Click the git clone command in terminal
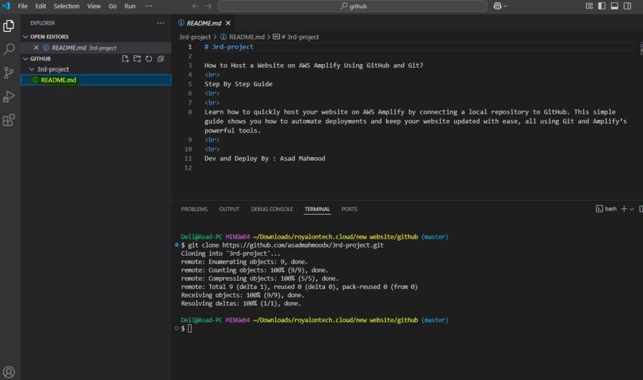Screen dimensions: 643x380 [286, 245]
